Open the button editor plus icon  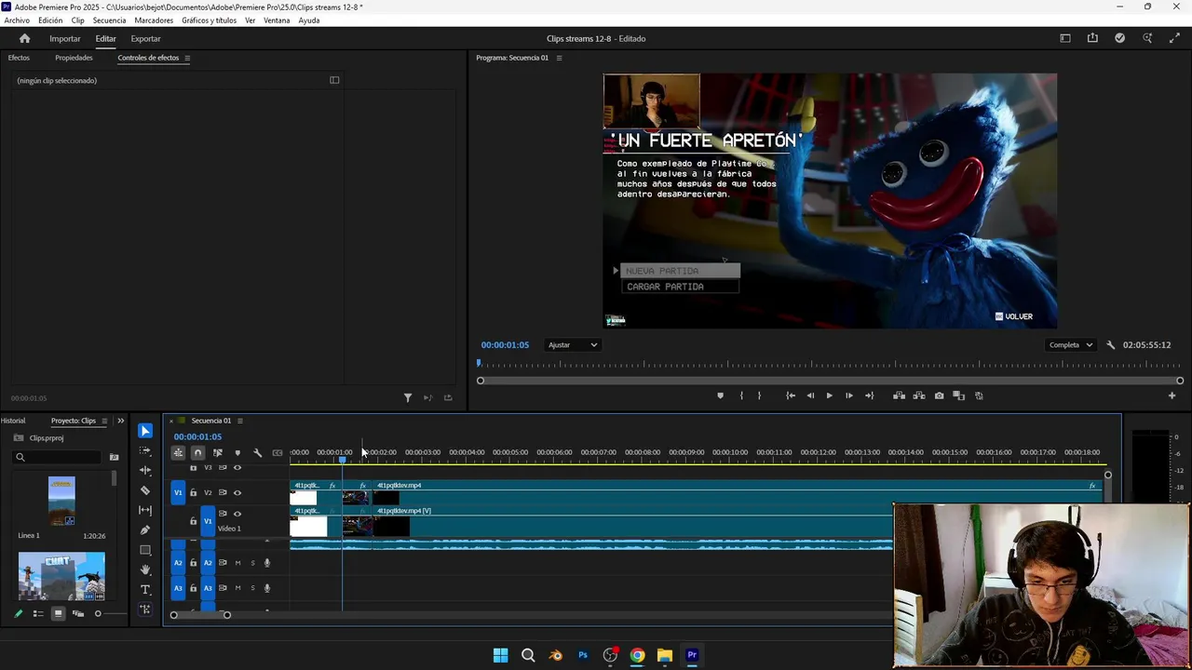click(1172, 395)
